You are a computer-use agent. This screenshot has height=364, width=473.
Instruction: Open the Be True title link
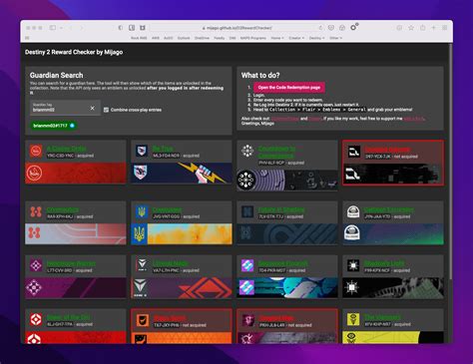point(163,149)
